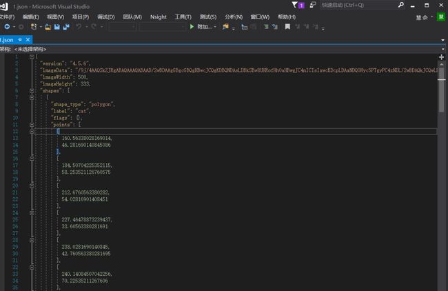
Task: Collapse the root object fold marker
Action: pos(32,57)
